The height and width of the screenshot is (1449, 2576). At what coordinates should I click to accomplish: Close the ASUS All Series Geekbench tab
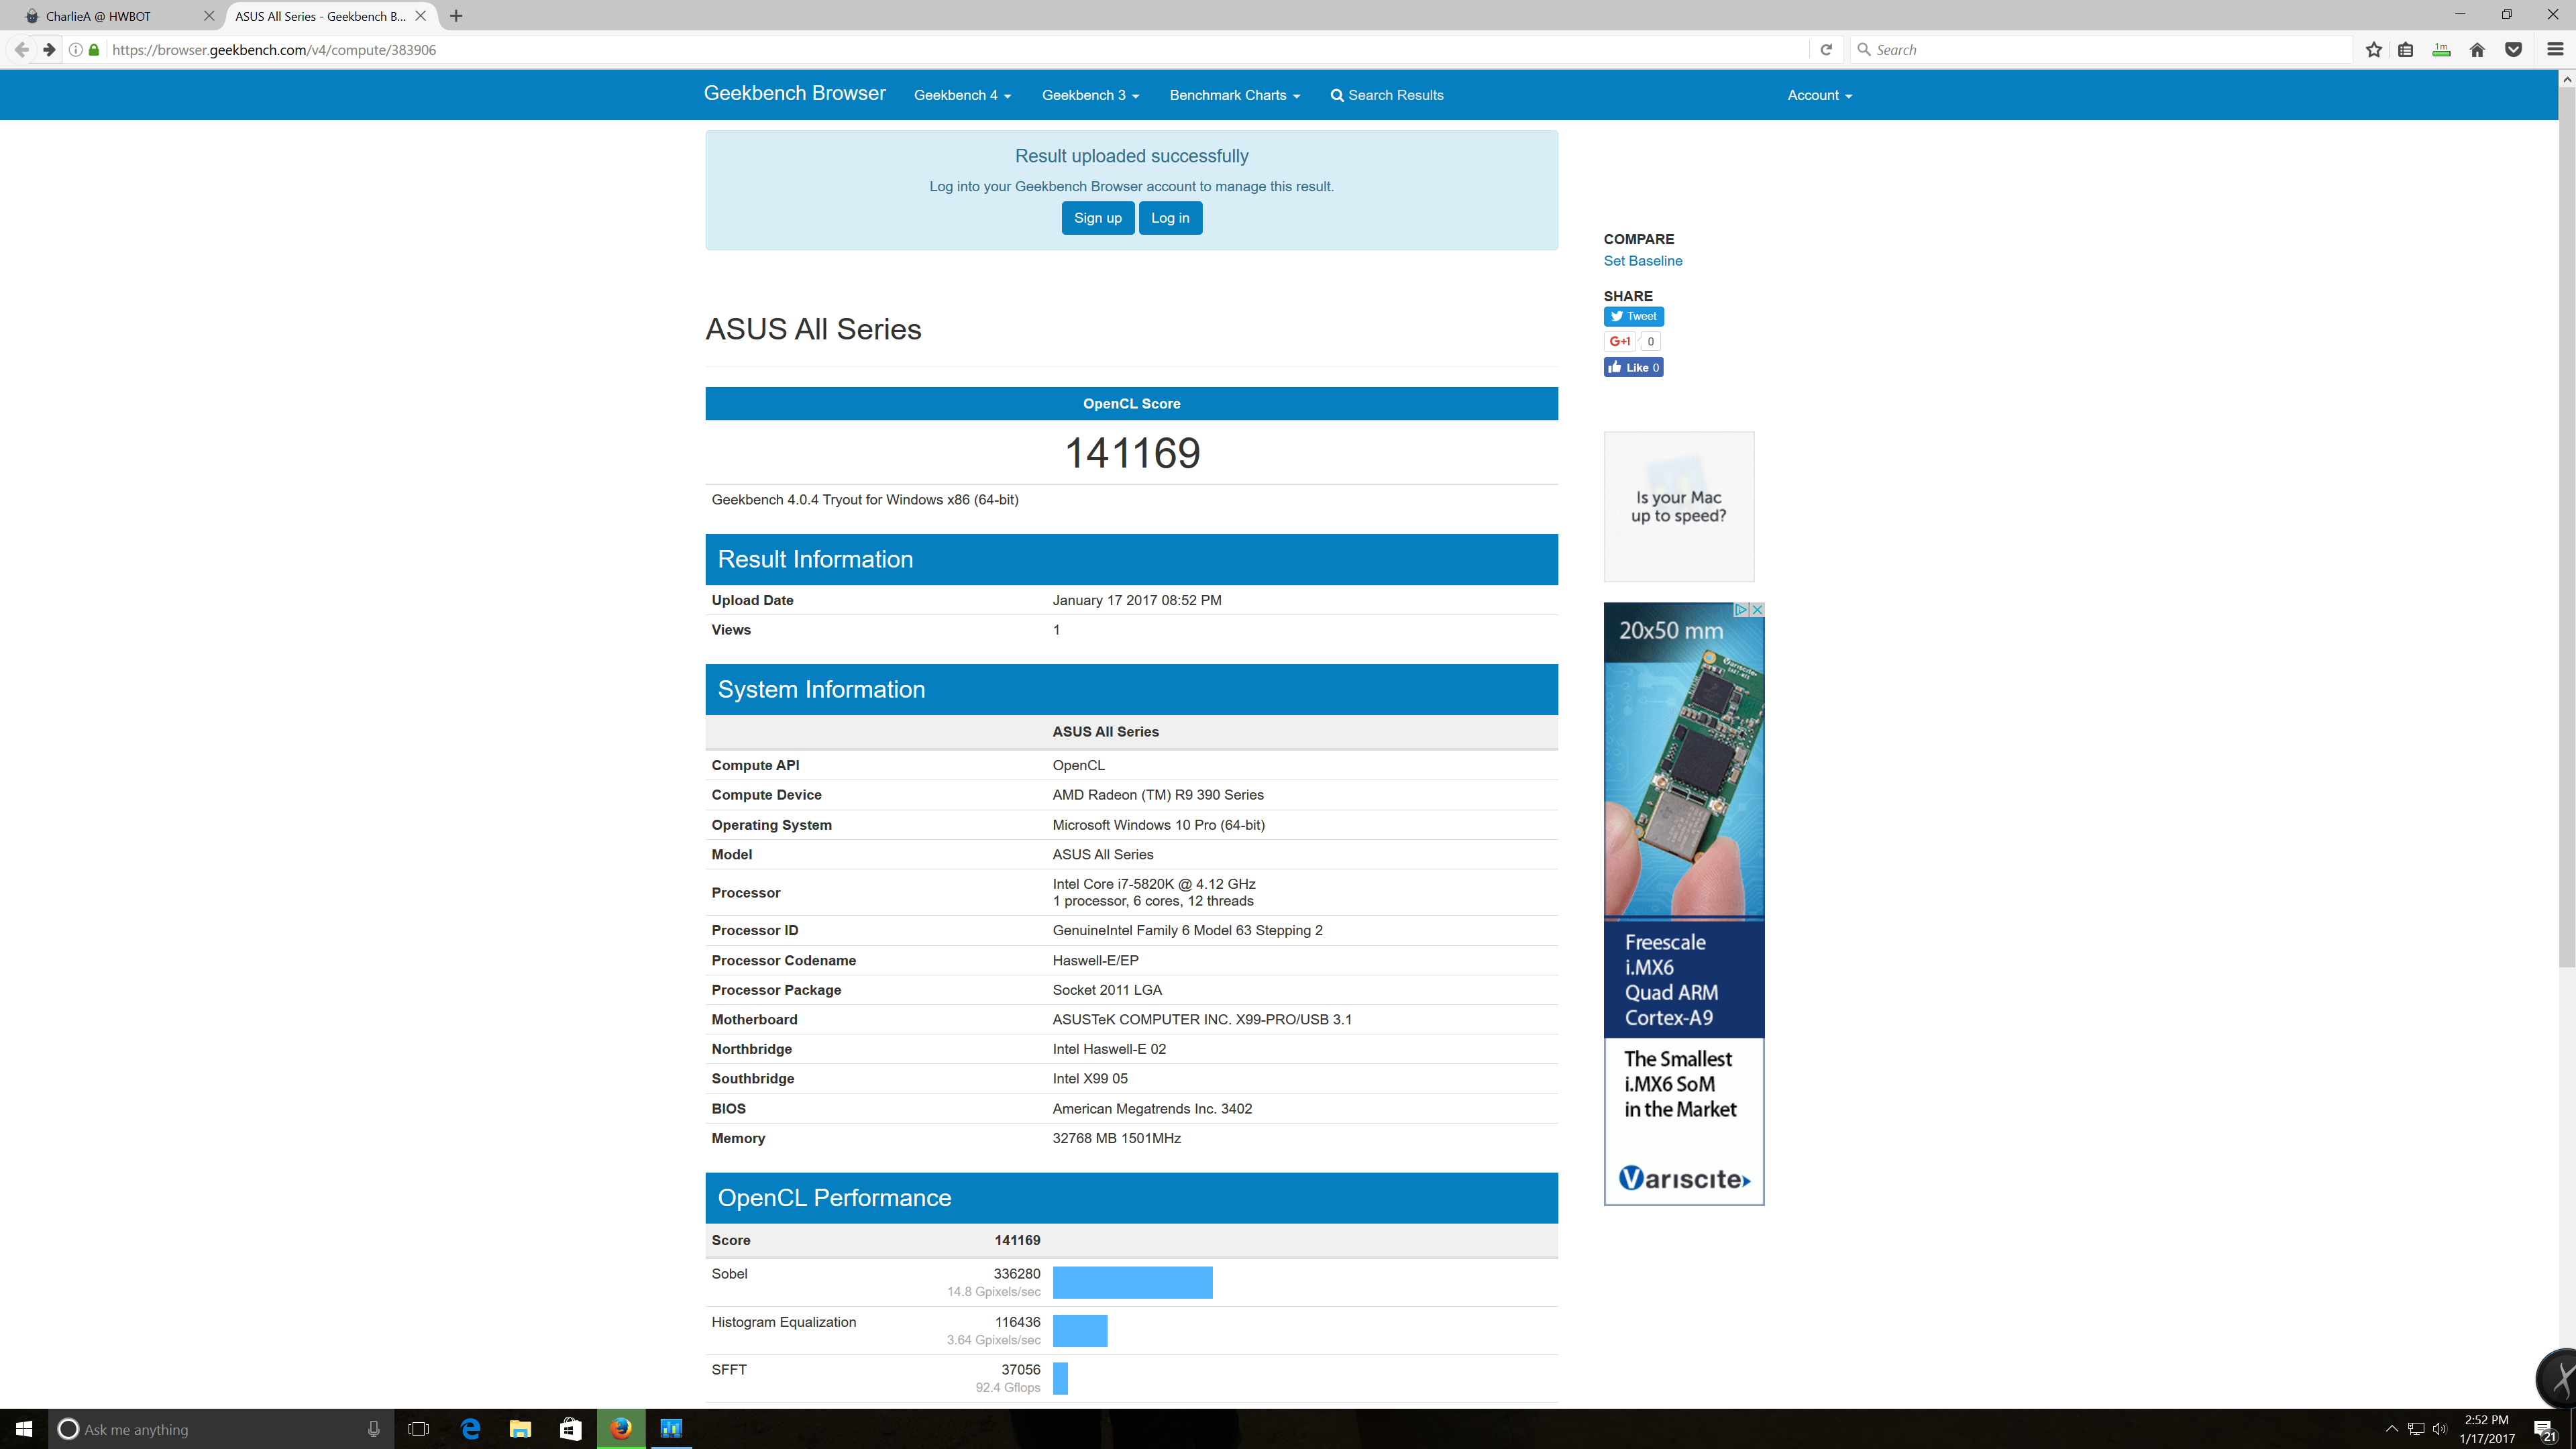[420, 16]
